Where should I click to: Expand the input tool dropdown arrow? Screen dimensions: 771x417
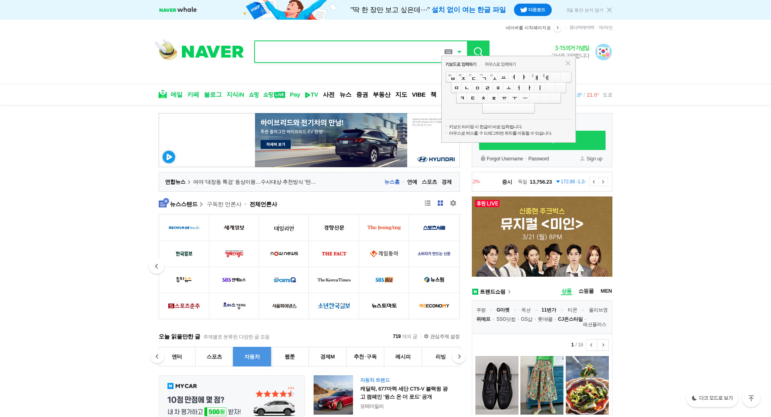[x=459, y=52]
